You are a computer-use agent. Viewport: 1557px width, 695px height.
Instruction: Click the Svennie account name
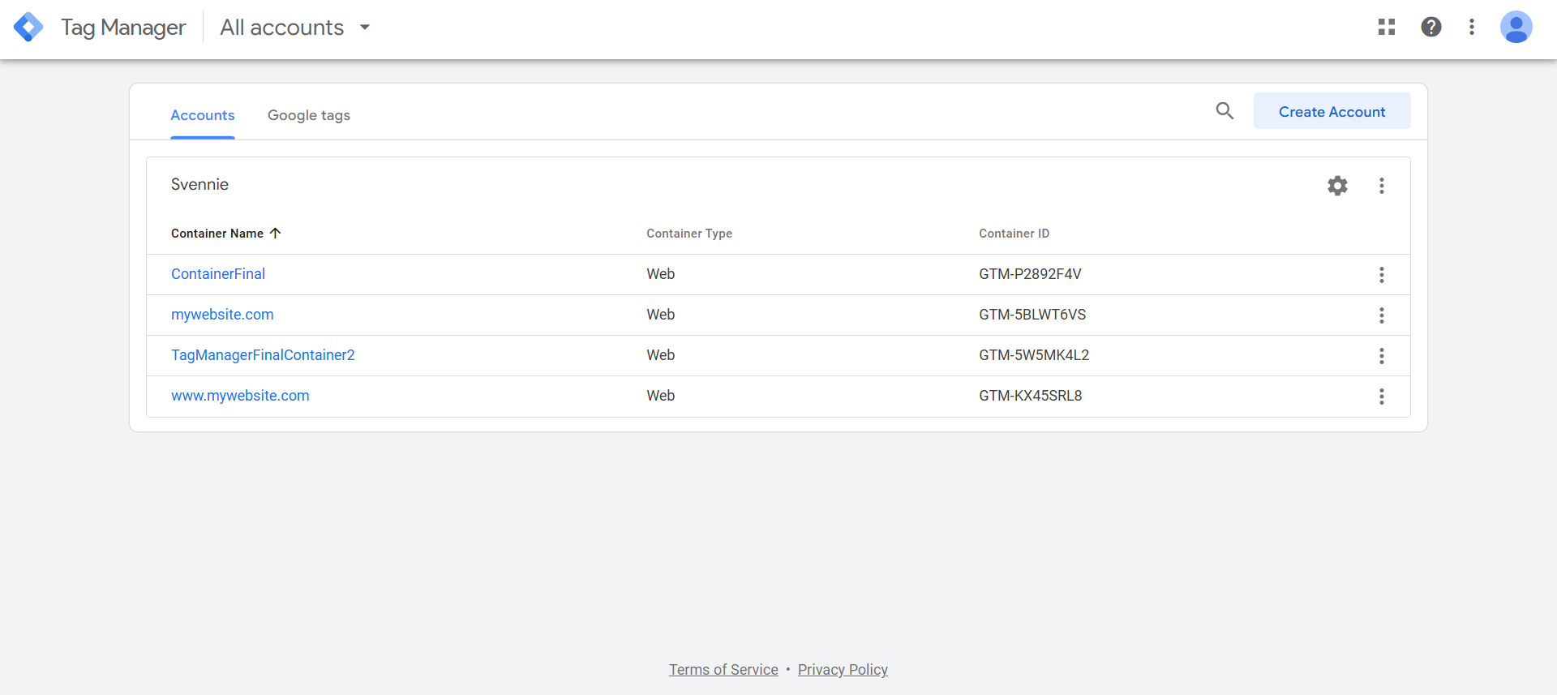click(x=199, y=184)
